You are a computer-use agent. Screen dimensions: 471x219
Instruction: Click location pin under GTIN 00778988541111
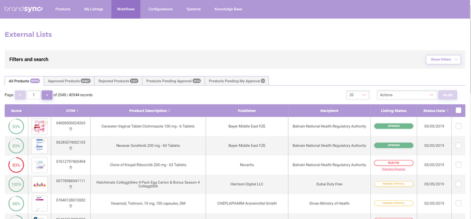coord(71,187)
